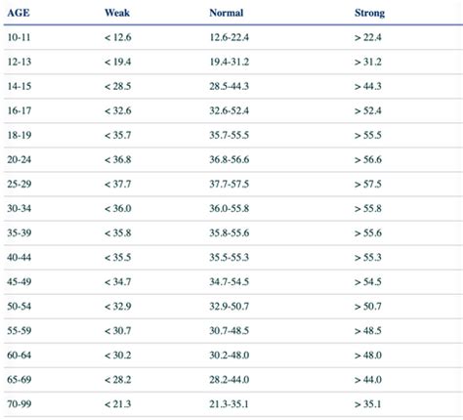The width and height of the screenshot is (463, 420).
Task: Select the 60-64 age row label
Action: [x=20, y=356]
